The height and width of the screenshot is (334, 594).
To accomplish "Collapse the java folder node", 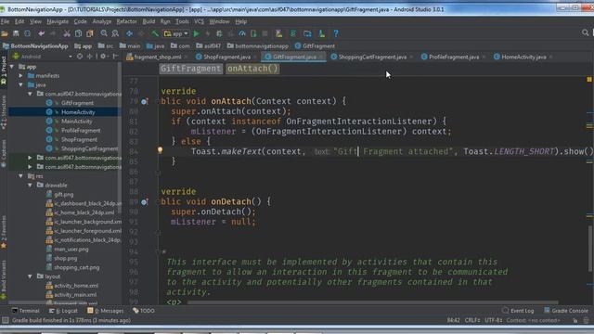I will coord(21,84).
